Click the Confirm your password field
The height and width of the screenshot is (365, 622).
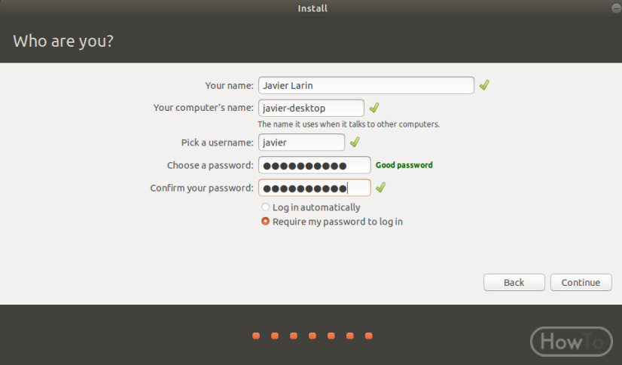[315, 188]
